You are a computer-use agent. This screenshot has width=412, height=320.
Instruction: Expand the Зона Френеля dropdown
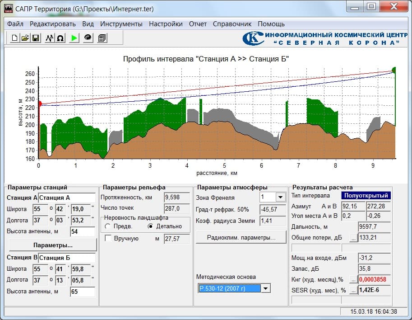280,197
